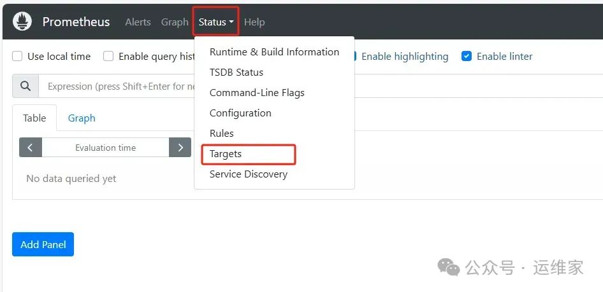Step evaluation time backward with left chevron
Screen dimensions: 603x292
pyautogui.click(x=31, y=148)
